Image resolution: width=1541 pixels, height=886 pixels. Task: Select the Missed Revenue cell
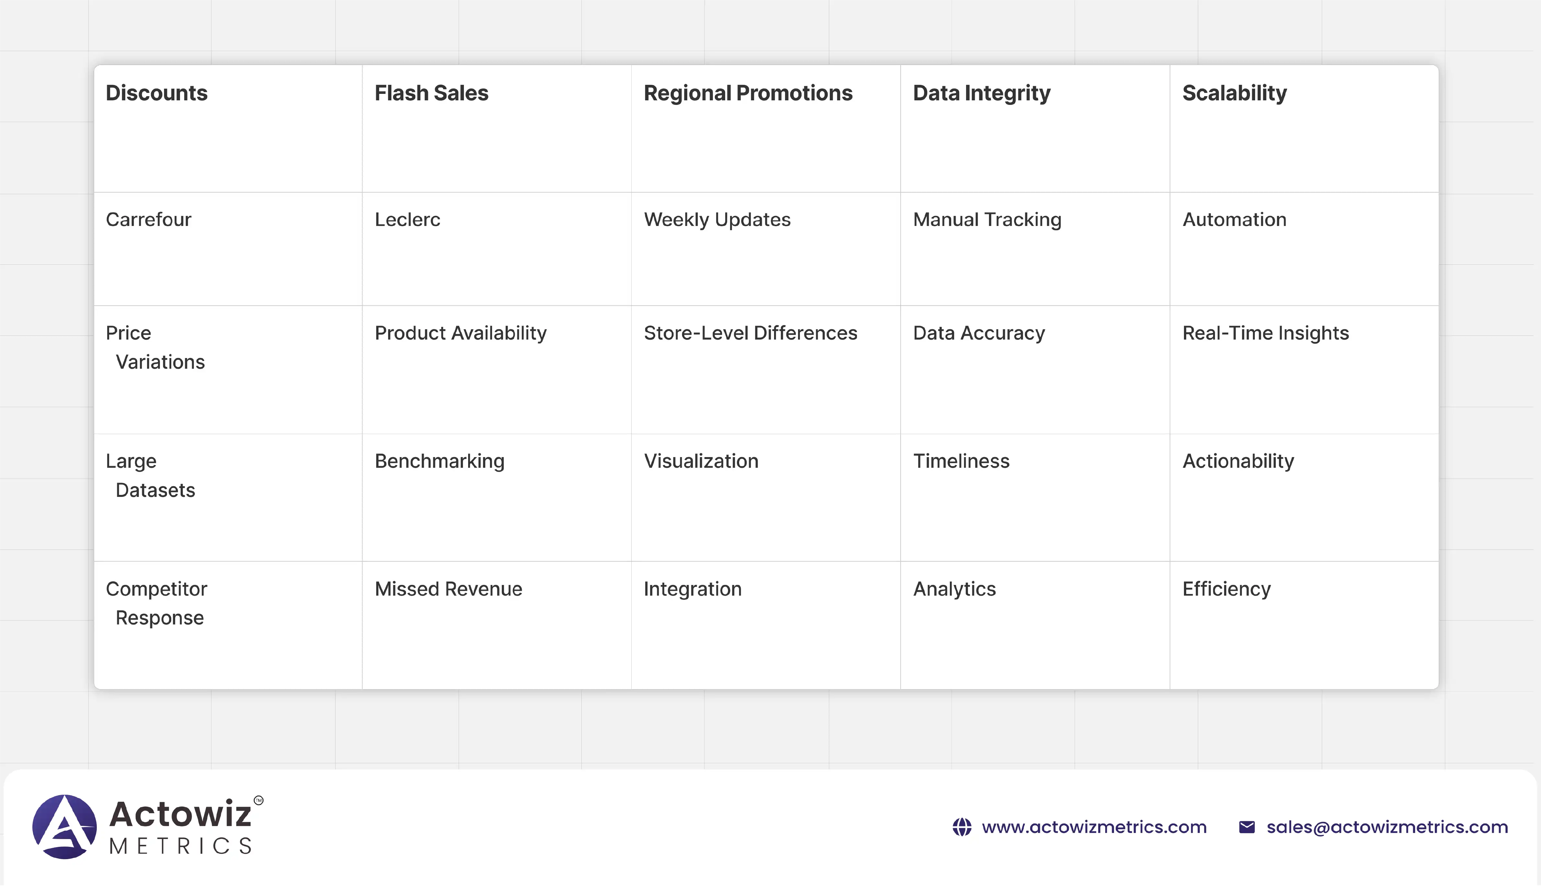(x=448, y=589)
